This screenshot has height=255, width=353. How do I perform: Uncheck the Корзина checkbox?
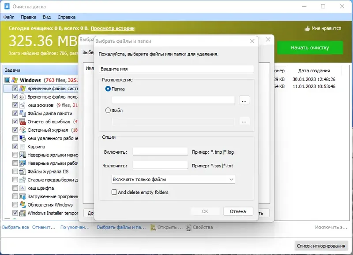coord(15,147)
